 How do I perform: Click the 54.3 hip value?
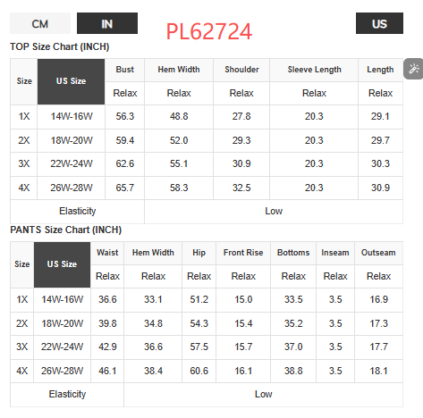point(199,323)
